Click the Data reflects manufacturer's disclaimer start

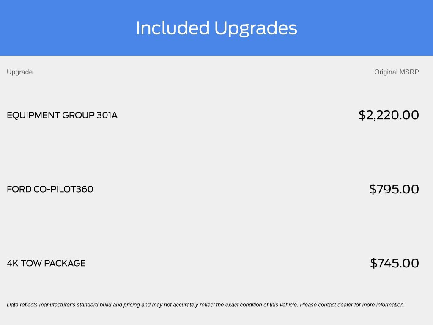[x=41, y=305]
